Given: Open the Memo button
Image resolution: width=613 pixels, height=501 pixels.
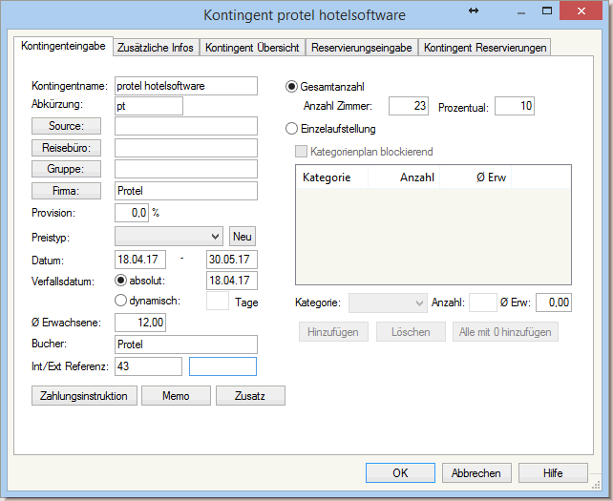Looking at the screenshot, I should 176,396.
